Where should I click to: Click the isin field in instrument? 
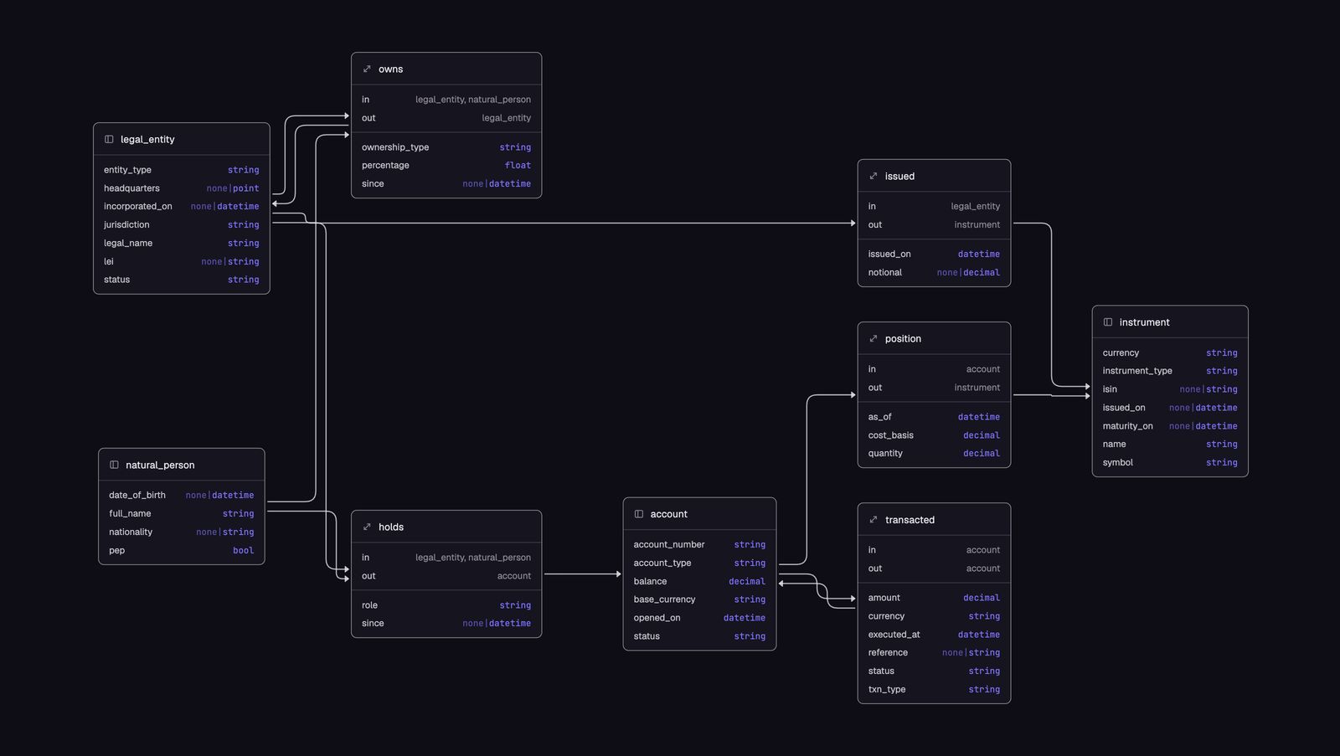(x=1170, y=389)
